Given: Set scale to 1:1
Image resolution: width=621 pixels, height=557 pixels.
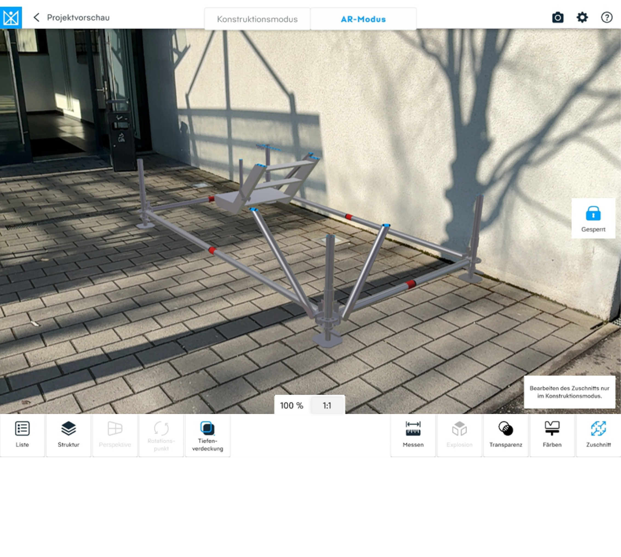Looking at the screenshot, I should pyautogui.click(x=327, y=405).
